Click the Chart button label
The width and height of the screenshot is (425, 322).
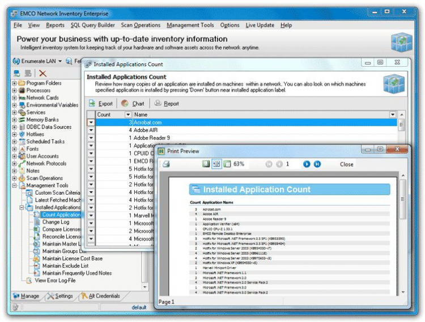click(x=138, y=104)
